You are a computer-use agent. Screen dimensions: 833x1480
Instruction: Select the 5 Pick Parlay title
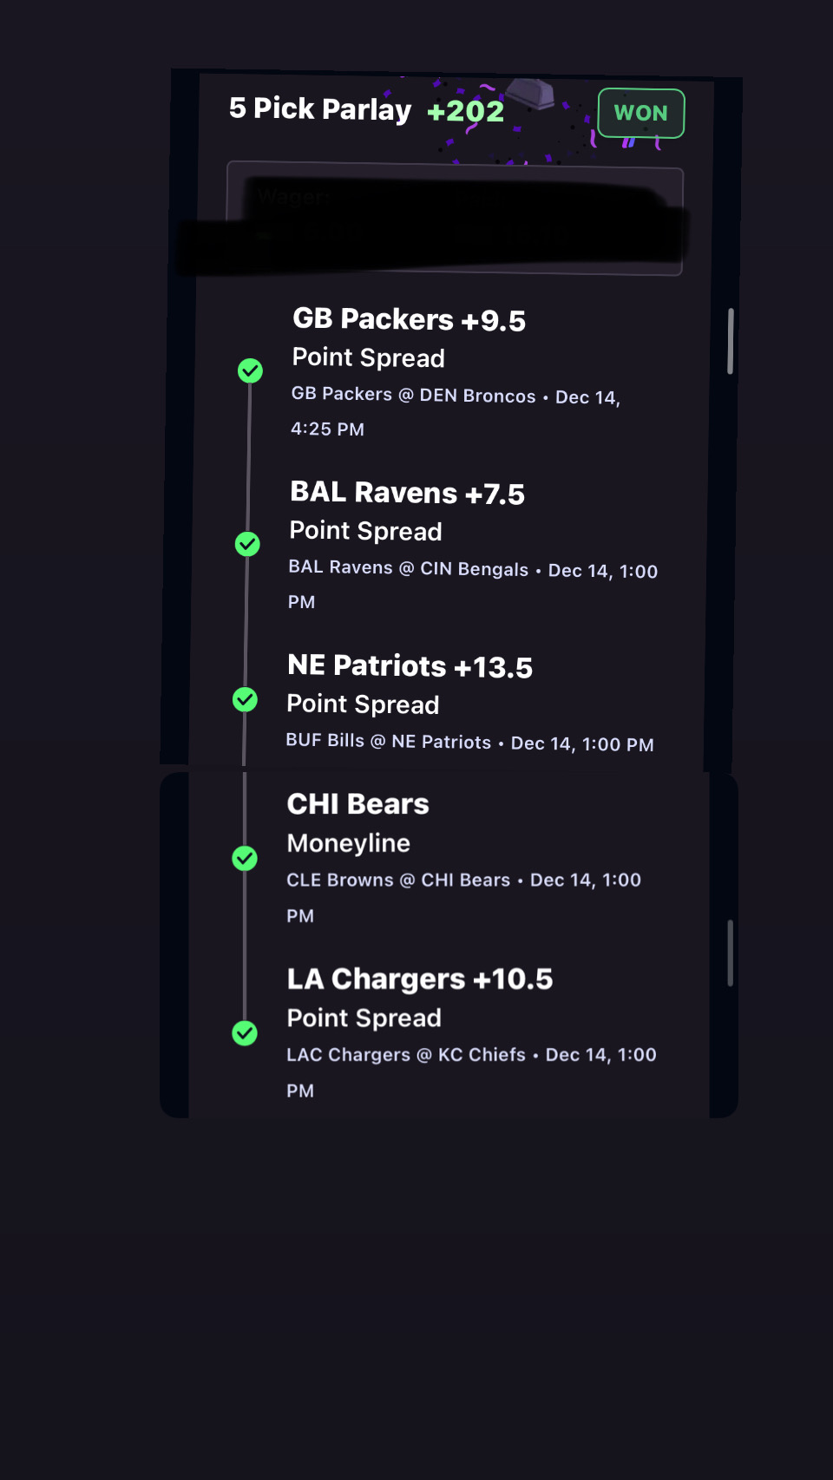tap(319, 109)
